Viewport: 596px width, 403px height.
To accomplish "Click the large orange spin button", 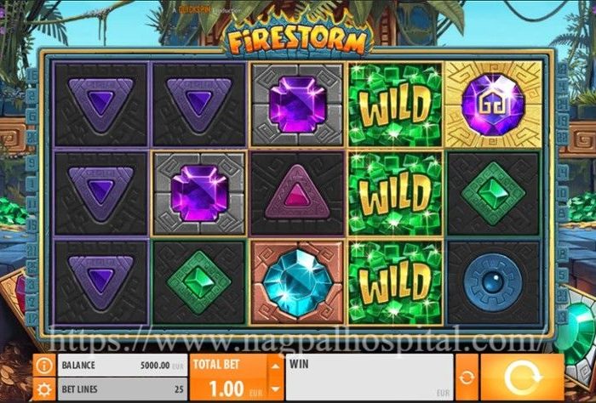I will point(522,377).
